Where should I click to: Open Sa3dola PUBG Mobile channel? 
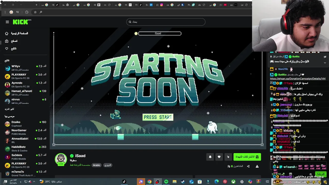click(25, 157)
